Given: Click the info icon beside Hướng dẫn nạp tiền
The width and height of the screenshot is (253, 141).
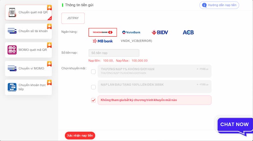Looking at the screenshot, I should click(x=204, y=5).
